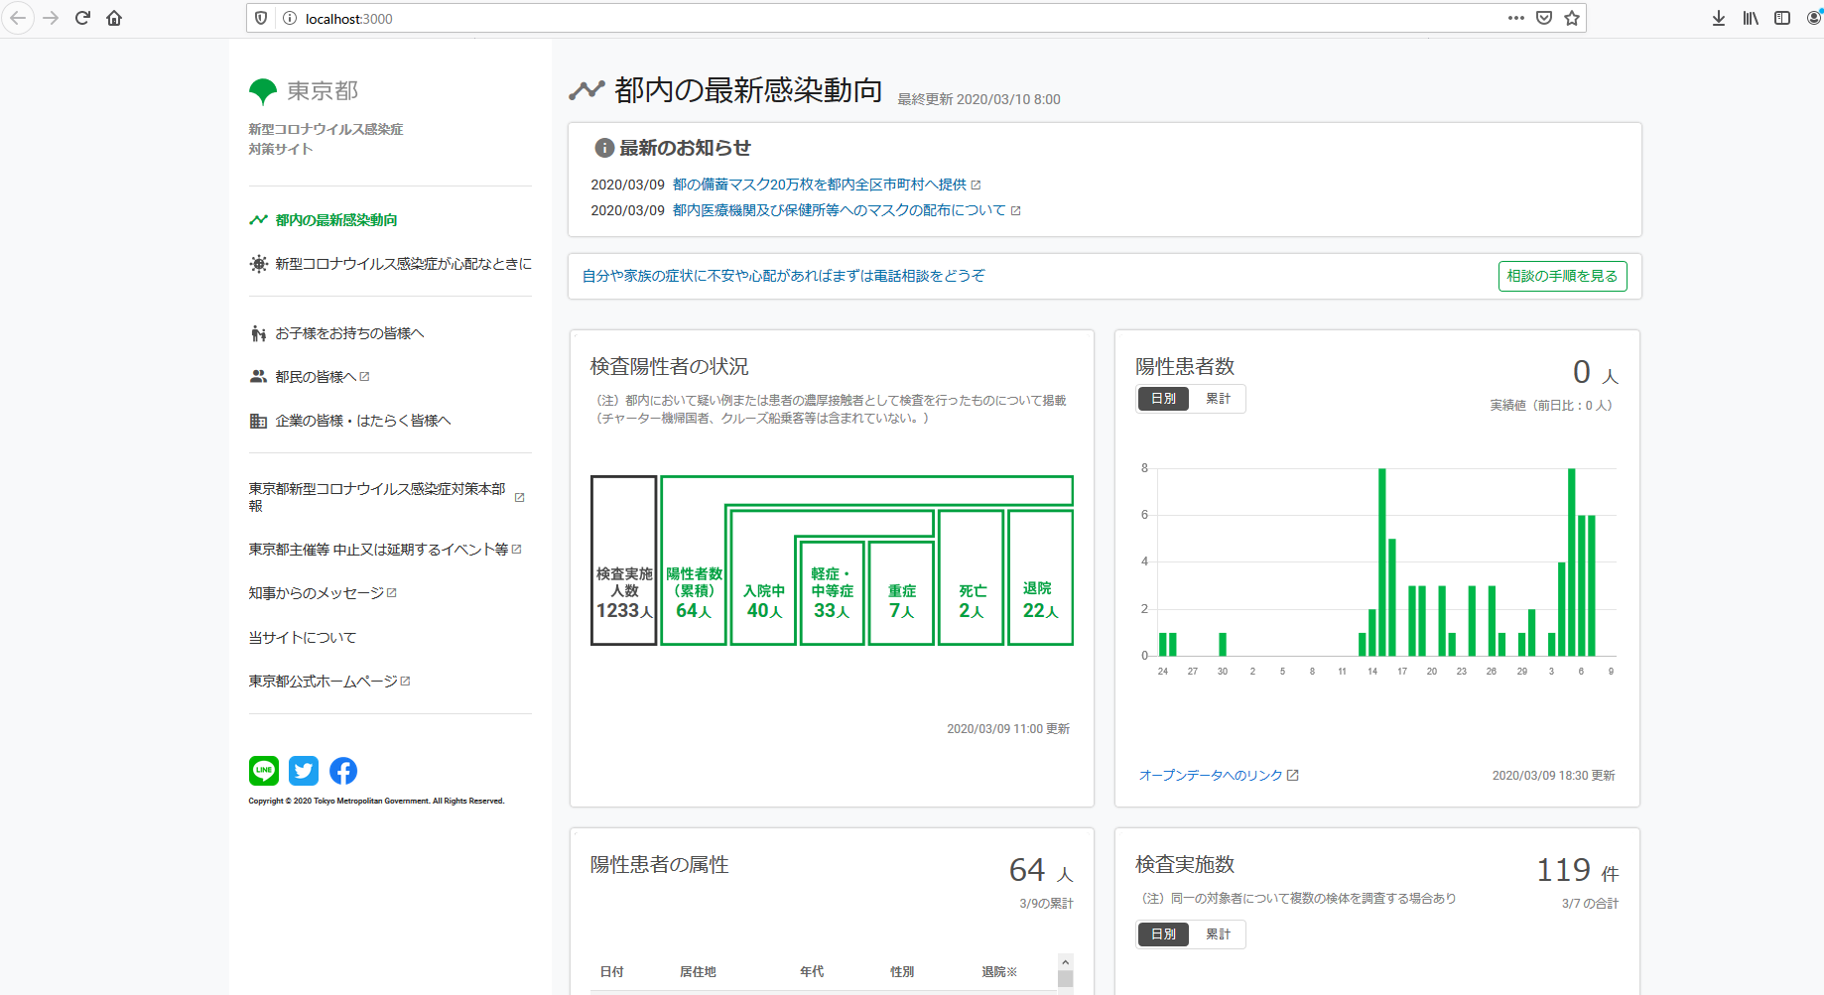Switch 検査実施数 chart to 累計
The height and width of the screenshot is (995, 1824).
pos(1218,934)
